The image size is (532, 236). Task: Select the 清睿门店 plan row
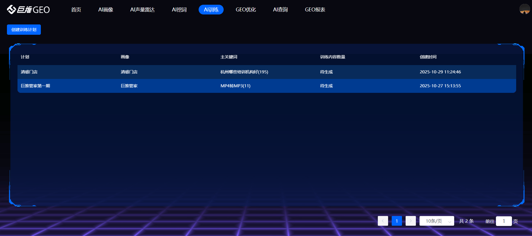(x=29, y=72)
